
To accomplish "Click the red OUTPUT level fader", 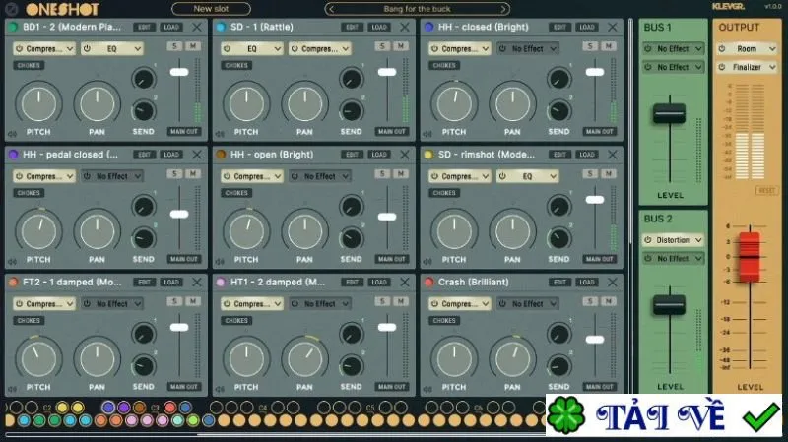I will pyautogui.click(x=750, y=256).
